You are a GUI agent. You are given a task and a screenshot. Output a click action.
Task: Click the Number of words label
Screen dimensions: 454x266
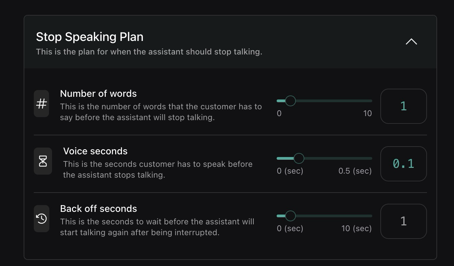click(x=98, y=93)
